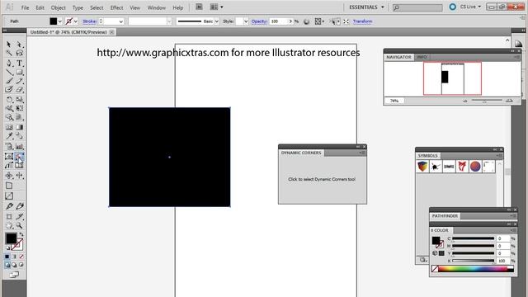Click the Opacity link

click(259, 21)
